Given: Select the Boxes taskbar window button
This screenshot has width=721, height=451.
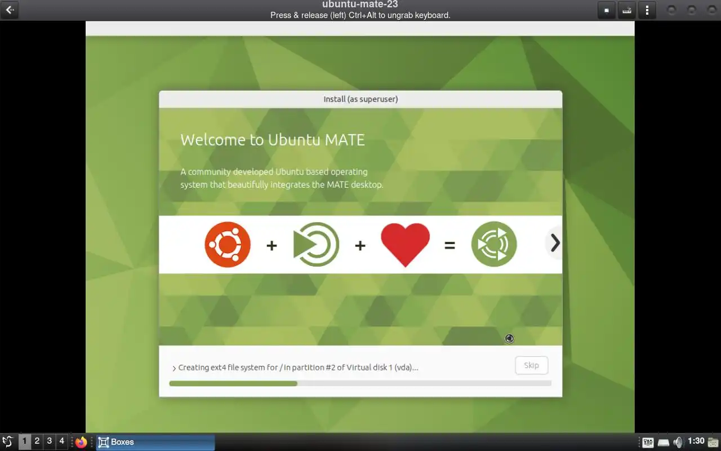Looking at the screenshot, I should [155, 442].
